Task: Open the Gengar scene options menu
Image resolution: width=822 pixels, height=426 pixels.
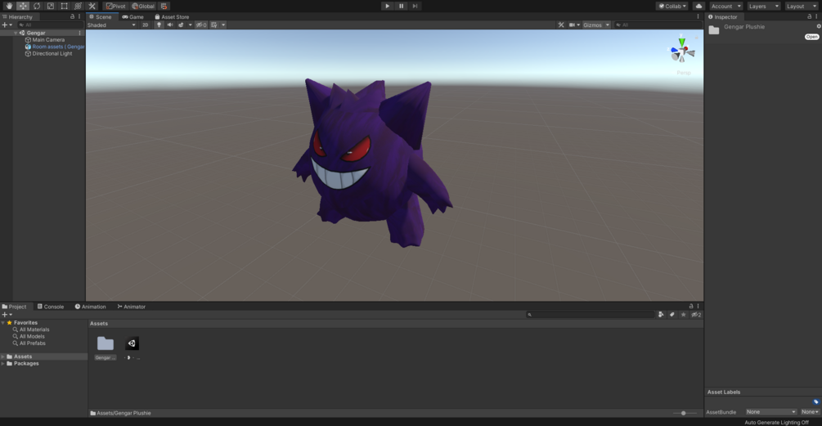Action: point(79,33)
